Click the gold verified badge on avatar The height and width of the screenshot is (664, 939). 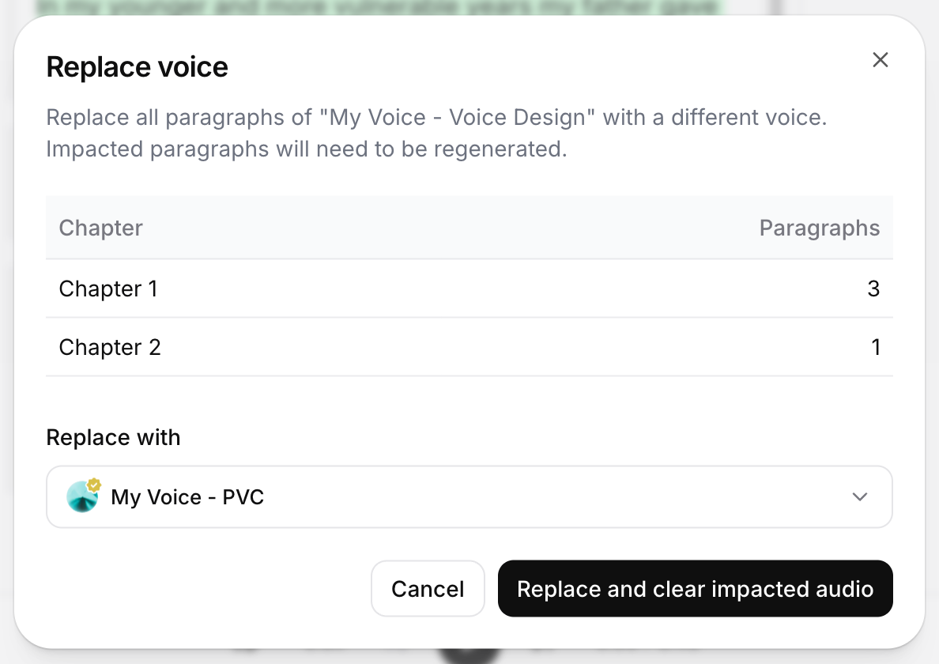(94, 485)
